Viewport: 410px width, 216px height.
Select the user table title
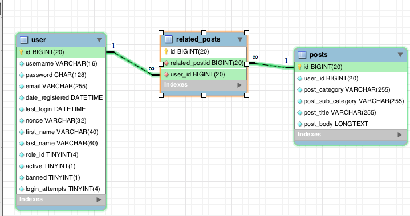pyautogui.click(x=39, y=40)
